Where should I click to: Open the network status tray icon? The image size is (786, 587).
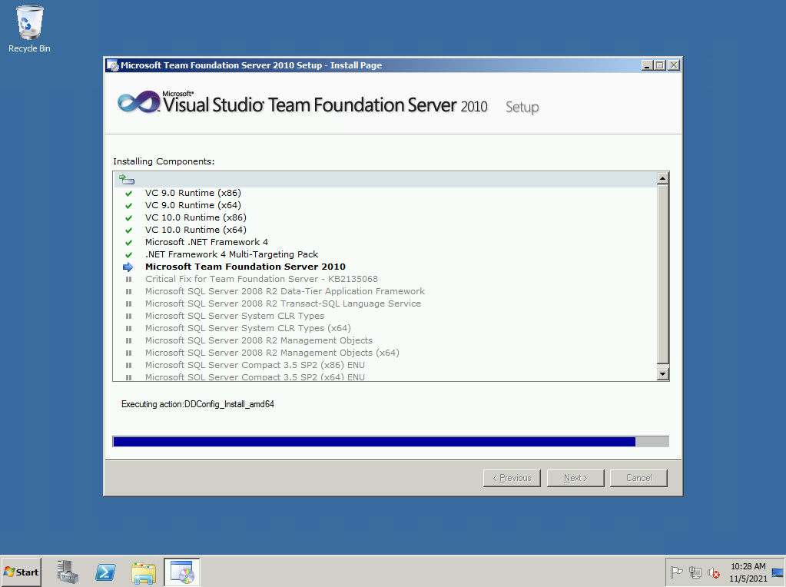pos(695,572)
